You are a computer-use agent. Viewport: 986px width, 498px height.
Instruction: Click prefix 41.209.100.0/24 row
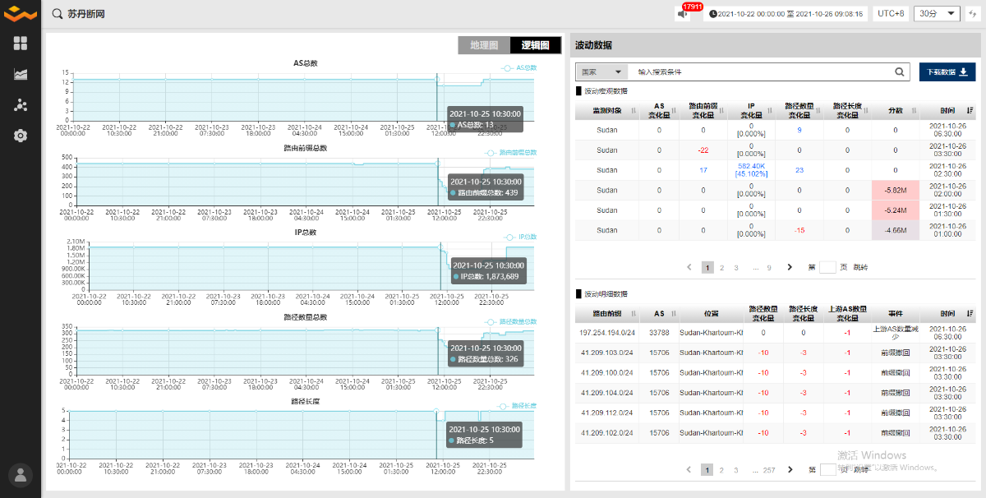607,372
